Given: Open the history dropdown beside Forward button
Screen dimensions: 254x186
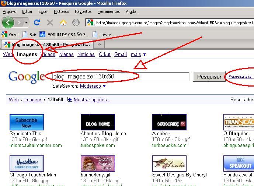Looking at the screenshot, I should click(x=26, y=23).
